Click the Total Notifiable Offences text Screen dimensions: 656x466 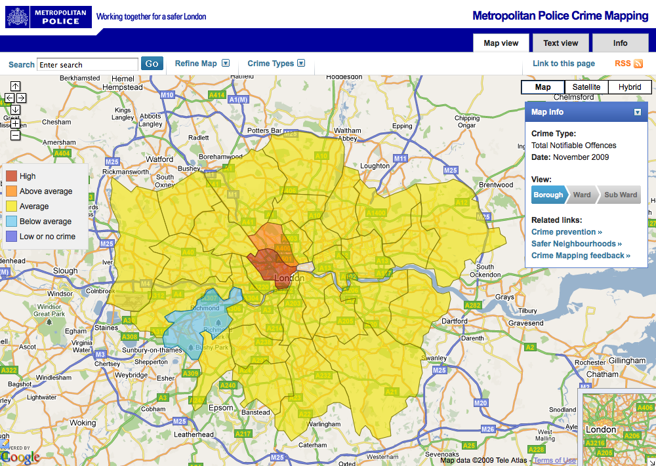click(573, 146)
